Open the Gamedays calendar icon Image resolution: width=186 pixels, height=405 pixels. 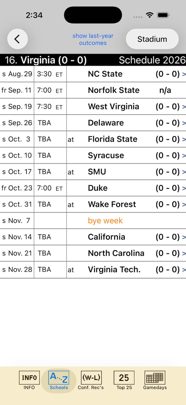(155, 378)
